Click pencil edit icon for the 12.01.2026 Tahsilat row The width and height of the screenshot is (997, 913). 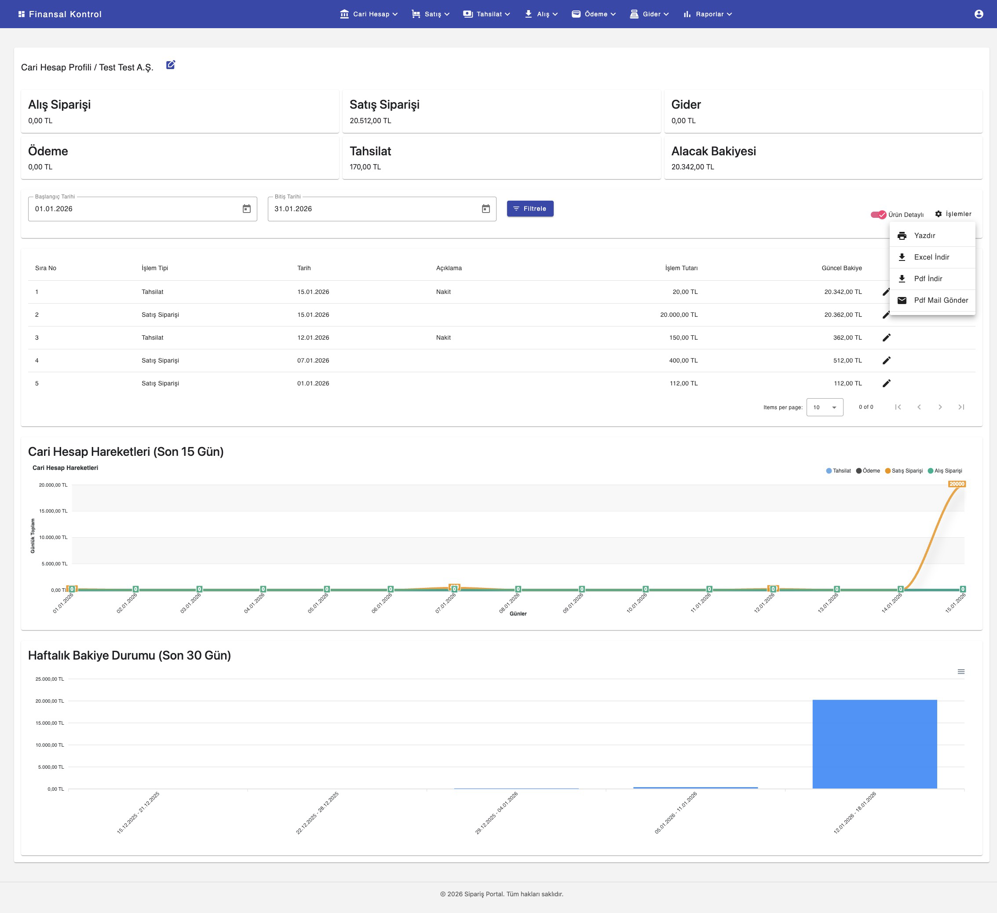coord(886,337)
